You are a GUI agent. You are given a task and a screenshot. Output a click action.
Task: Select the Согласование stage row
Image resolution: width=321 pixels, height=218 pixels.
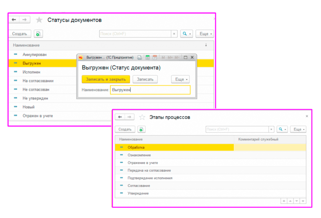139,186
